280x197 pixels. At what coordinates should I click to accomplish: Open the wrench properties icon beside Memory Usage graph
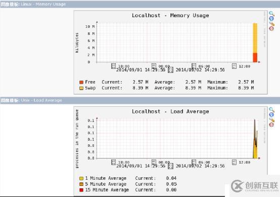271,24
